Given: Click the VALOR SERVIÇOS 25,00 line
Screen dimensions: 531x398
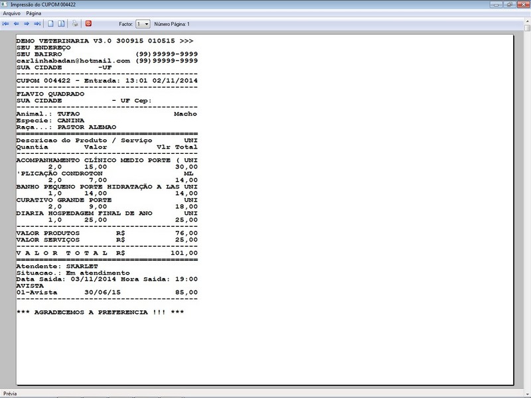Looking at the screenshot, I should (107, 239).
